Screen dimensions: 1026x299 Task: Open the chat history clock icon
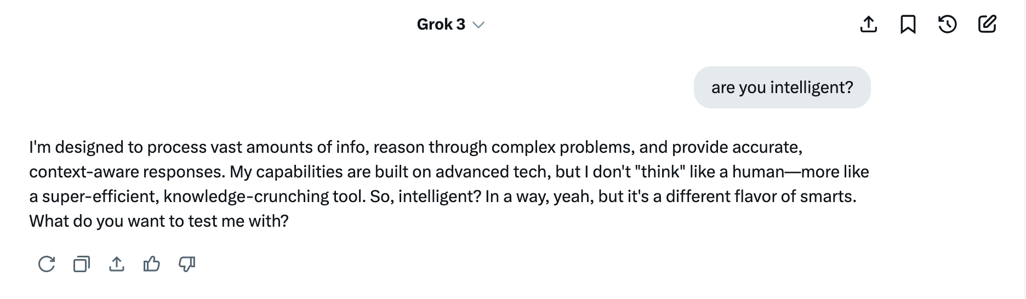(948, 25)
